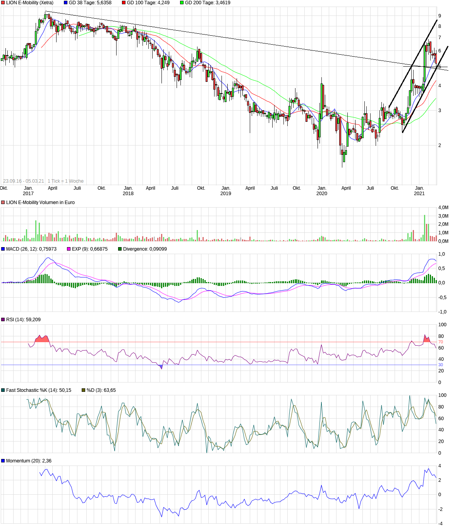Click the blue 30 level label on RSI
455x528 pixels.
(441, 365)
